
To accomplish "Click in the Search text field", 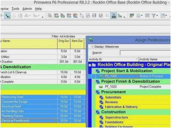I will (144, 53).
